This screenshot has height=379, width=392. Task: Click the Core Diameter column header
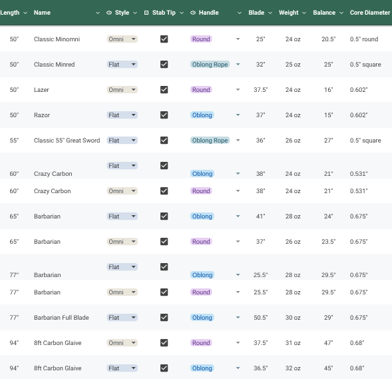tap(370, 13)
